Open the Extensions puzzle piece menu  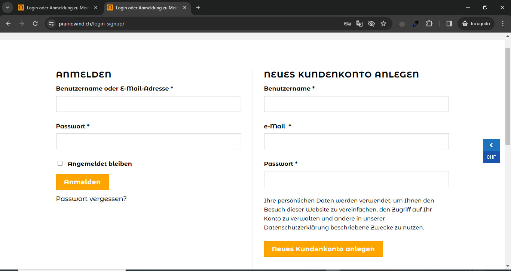click(x=429, y=24)
